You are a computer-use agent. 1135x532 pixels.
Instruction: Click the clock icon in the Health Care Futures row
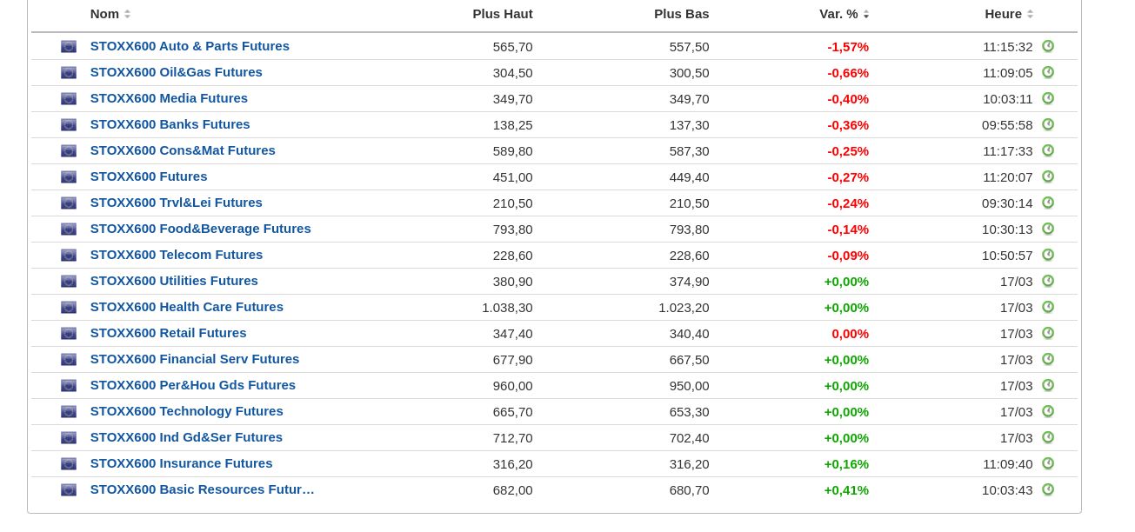(x=1048, y=307)
